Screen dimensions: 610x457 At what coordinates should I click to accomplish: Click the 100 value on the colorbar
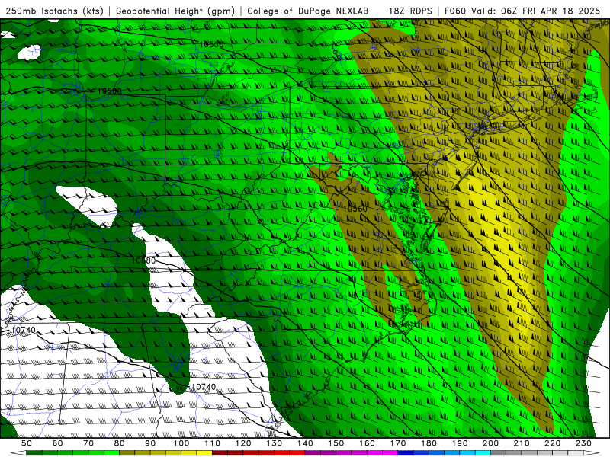tap(181, 443)
